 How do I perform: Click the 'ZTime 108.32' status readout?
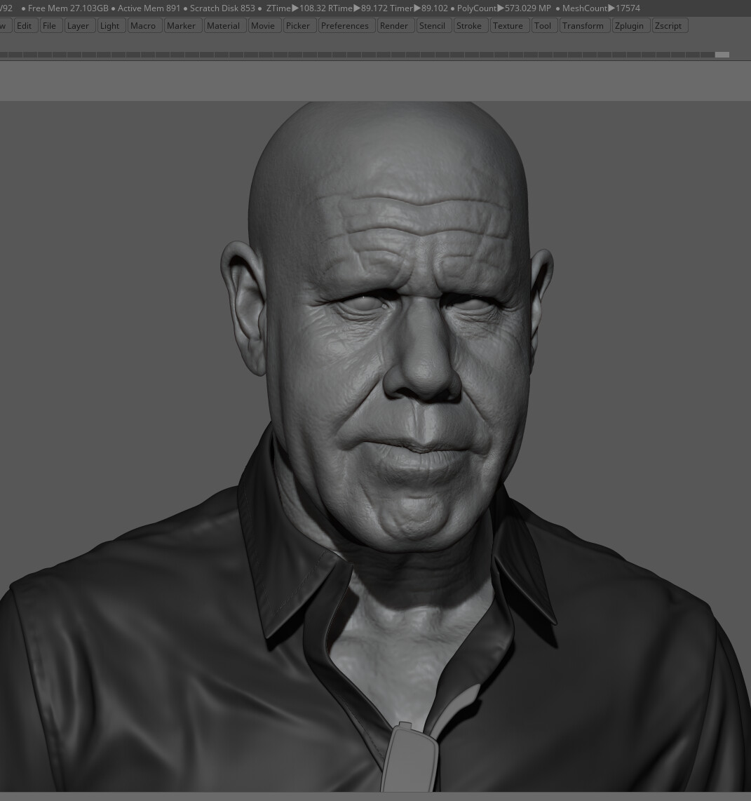pyautogui.click(x=296, y=8)
